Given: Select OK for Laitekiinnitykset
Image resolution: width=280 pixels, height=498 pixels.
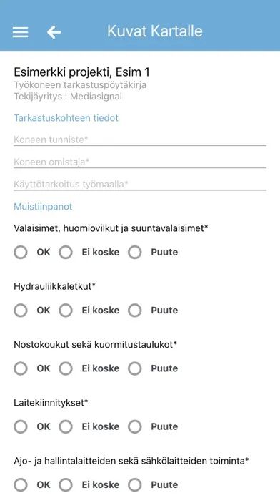Looking at the screenshot, I should coord(21,427).
